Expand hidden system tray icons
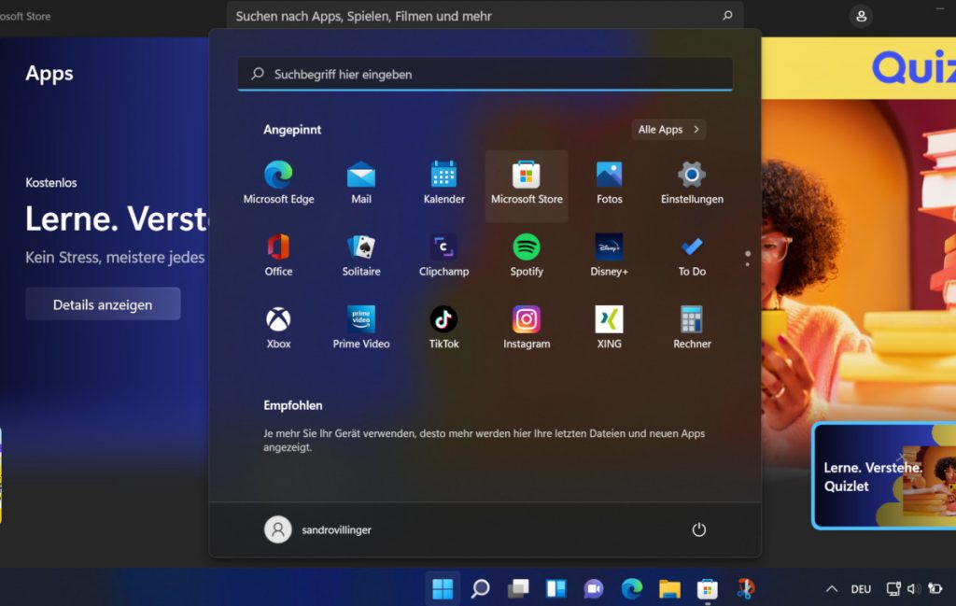The height and width of the screenshot is (606, 956). 831,589
